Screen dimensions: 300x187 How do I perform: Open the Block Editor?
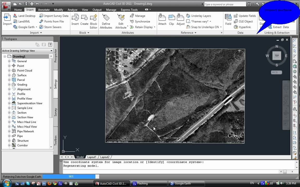tap(93, 21)
